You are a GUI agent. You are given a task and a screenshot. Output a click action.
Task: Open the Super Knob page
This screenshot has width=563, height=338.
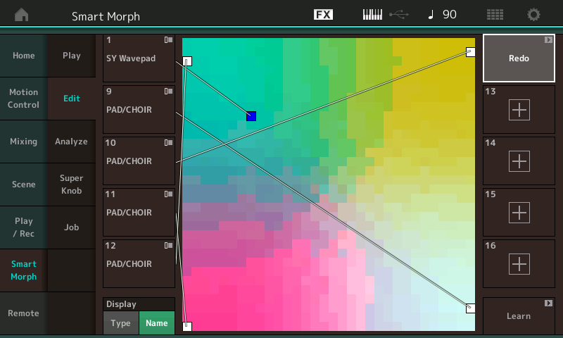pyautogui.click(x=71, y=184)
